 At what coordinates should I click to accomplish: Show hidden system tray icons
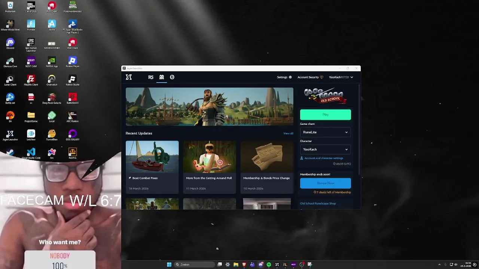(439, 265)
